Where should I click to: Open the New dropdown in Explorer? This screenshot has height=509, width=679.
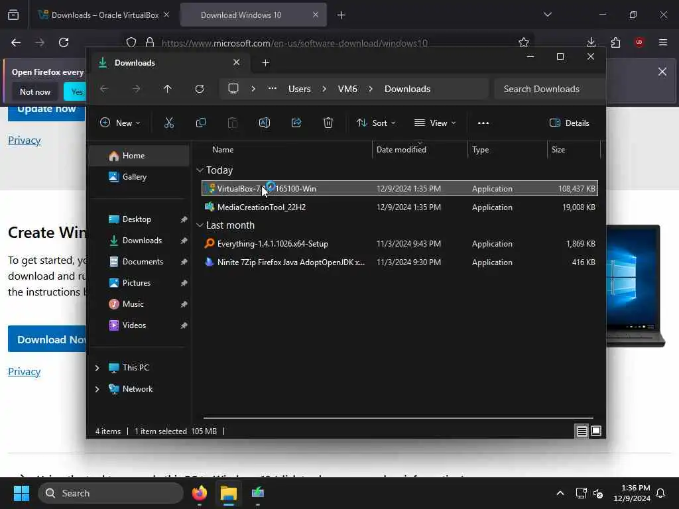(x=120, y=123)
